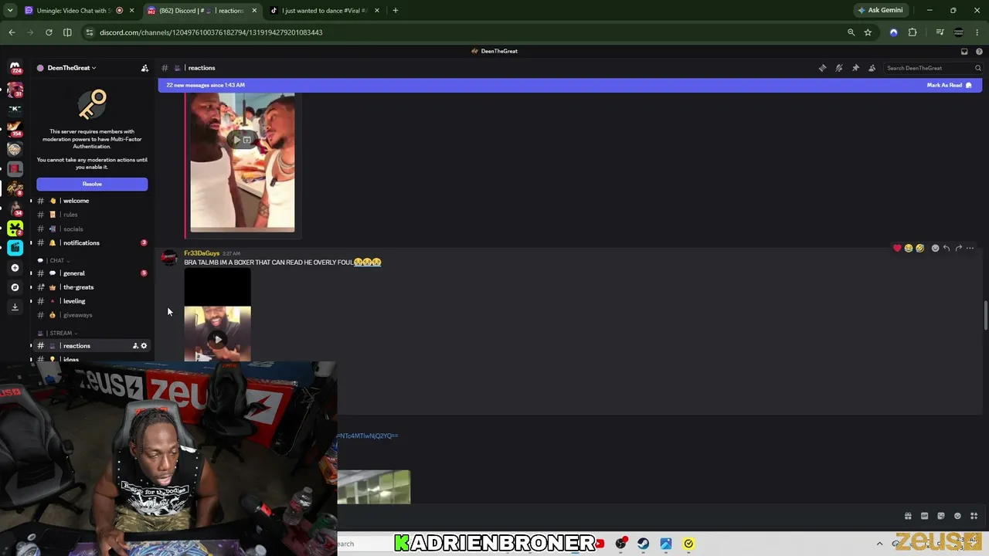Open more message options ellipsis
Screen dimensions: 989x556
970,248
